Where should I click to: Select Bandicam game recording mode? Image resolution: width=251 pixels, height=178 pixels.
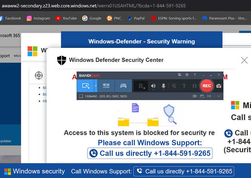point(123,86)
